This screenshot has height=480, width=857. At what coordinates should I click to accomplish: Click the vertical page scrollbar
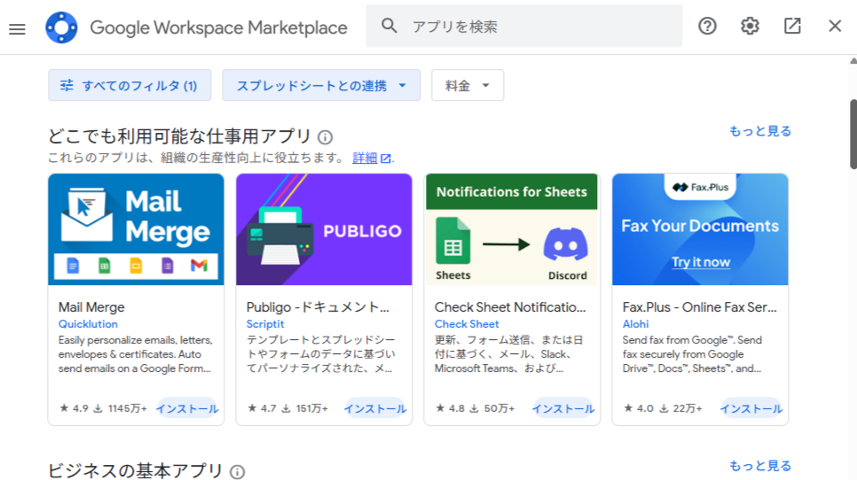[853, 133]
